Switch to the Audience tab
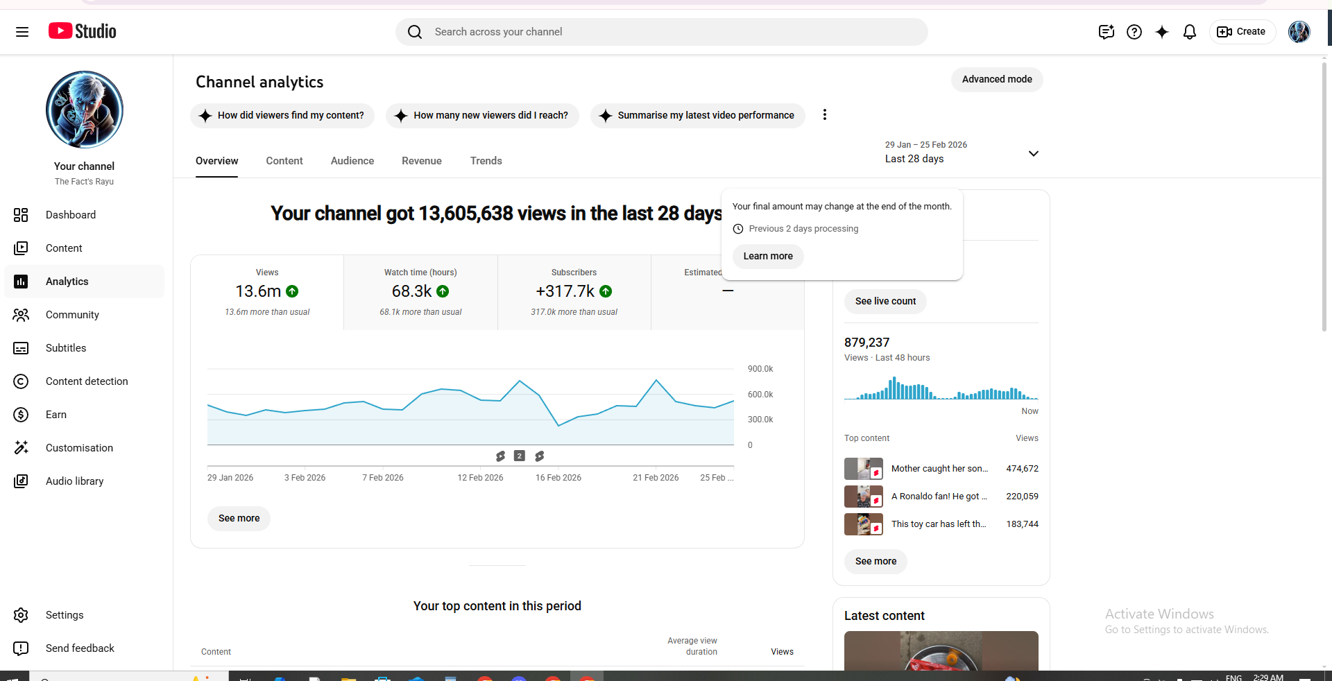Image resolution: width=1332 pixels, height=681 pixels. (352, 161)
